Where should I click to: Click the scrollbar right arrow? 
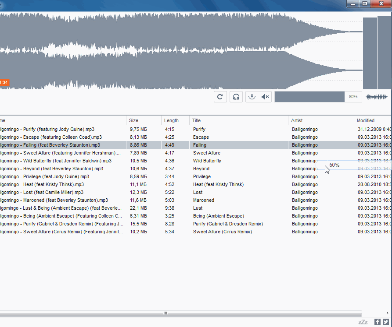click(x=388, y=313)
